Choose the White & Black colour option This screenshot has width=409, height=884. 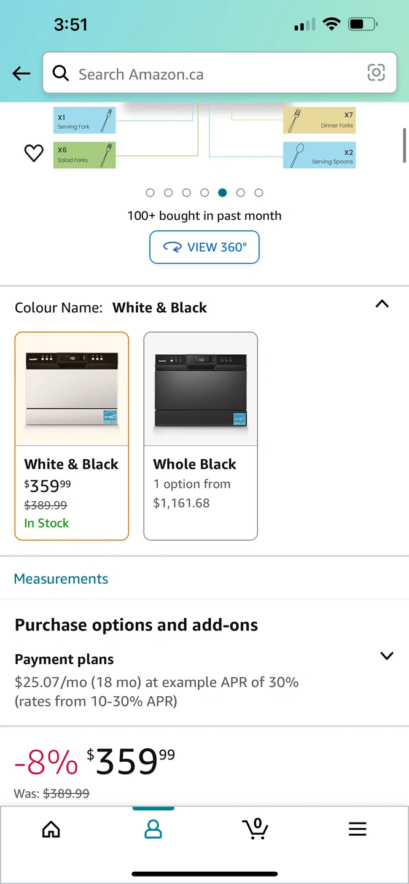pyautogui.click(x=72, y=436)
